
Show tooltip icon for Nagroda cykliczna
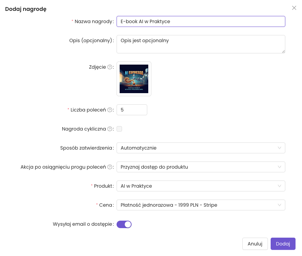[110, 129]
